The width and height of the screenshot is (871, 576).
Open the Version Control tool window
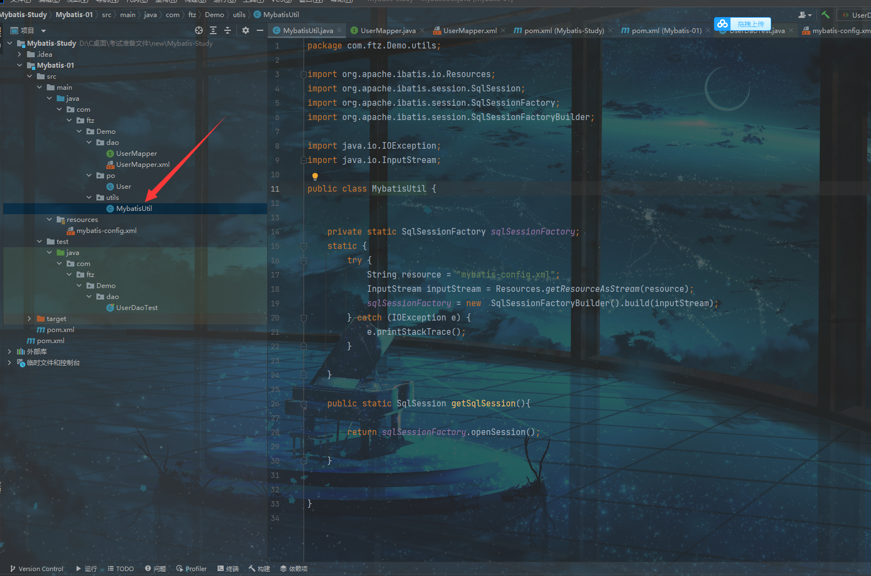click(x=36, y=569)
